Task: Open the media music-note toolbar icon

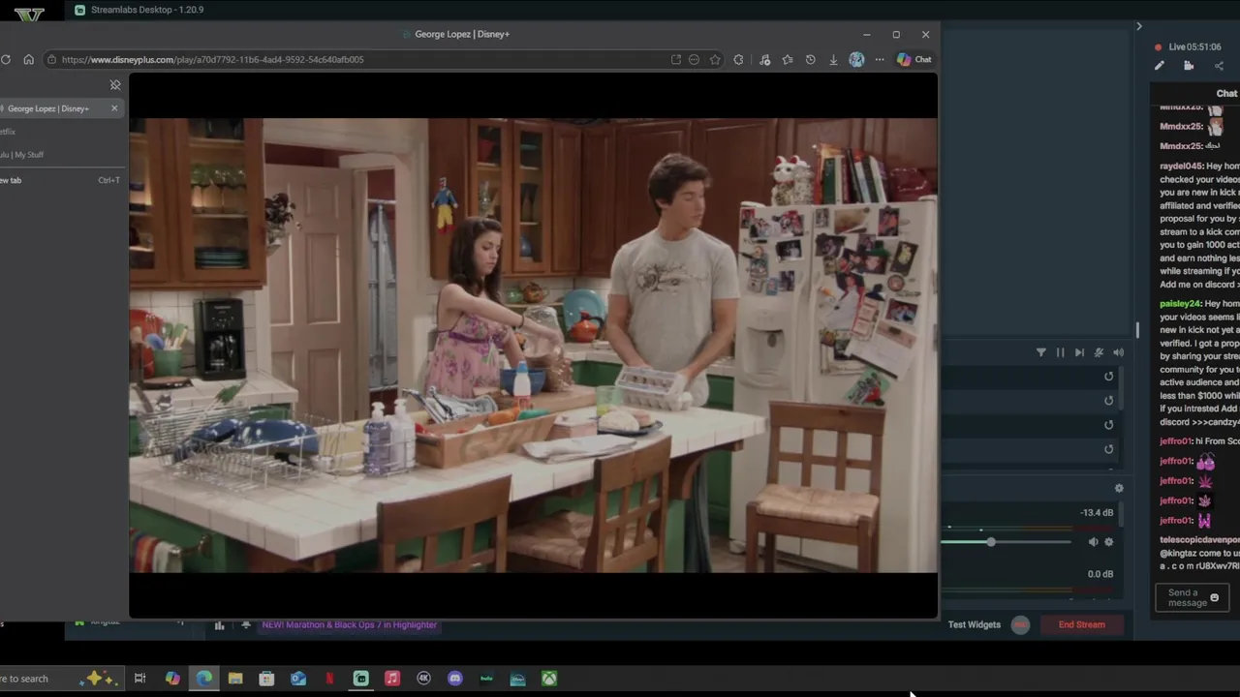Action: tap(764, 59)
